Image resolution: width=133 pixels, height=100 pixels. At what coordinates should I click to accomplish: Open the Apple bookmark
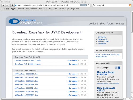[13, 9]
